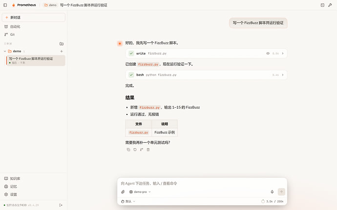Start a new chat with 新对话
The width and height of the screenshot is (337, 210).
[x=34, y=18]
